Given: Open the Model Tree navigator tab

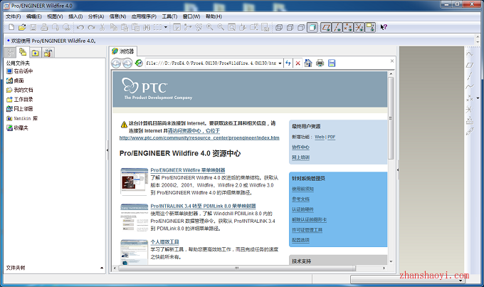Looking at the screenshot, I should point(10,53).
